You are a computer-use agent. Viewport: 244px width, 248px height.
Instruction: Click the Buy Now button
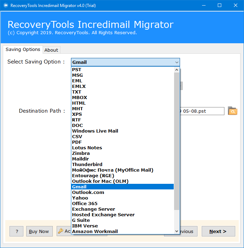click(x=39, y=231)
